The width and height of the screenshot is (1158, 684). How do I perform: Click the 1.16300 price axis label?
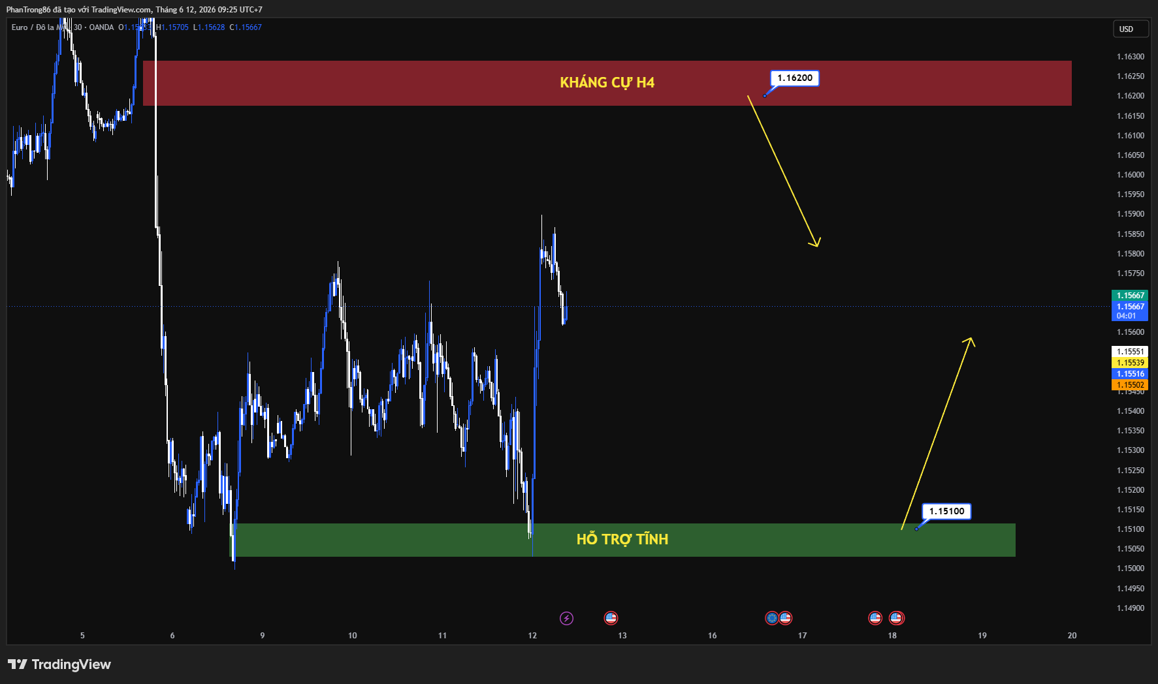pos(1131,57)
